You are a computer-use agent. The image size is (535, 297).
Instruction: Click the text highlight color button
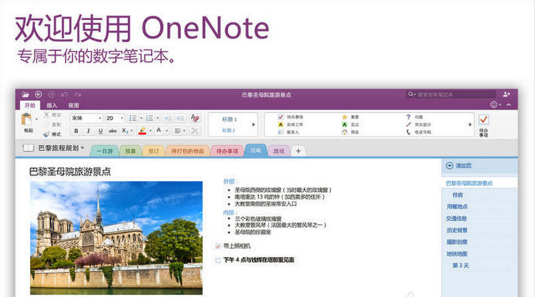coord(143,130)
